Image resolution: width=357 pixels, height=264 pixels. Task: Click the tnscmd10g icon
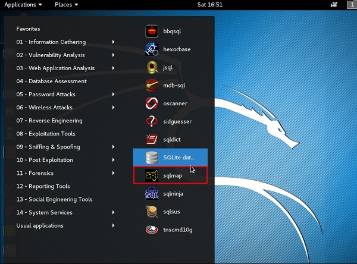pos(152,230)
